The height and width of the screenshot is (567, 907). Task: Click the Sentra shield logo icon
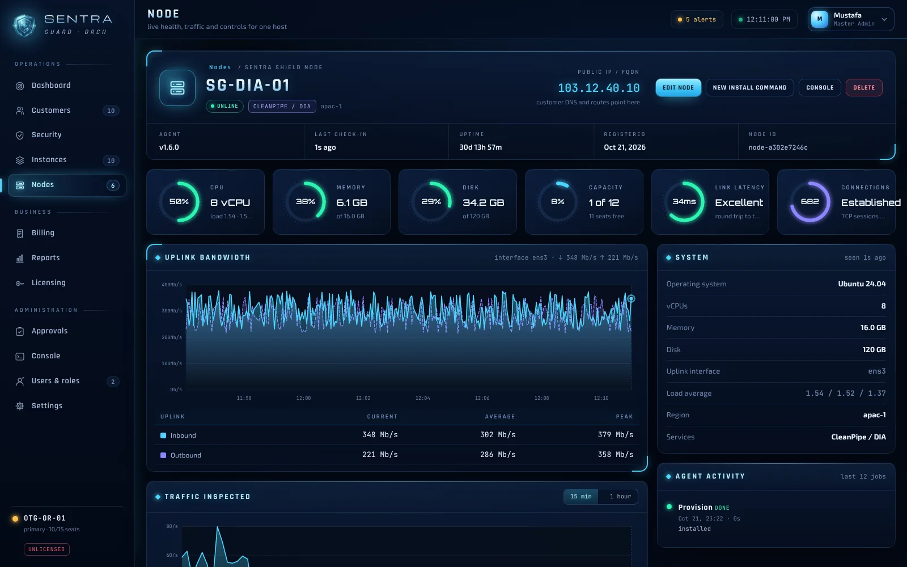pyautogui.click(x=24, y=25)
